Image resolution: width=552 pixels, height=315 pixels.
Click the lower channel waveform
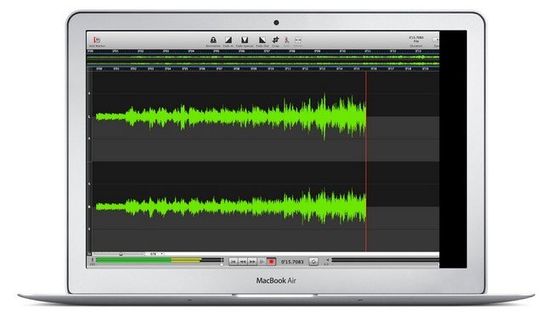pyautogui.click(x=231, y=207)
